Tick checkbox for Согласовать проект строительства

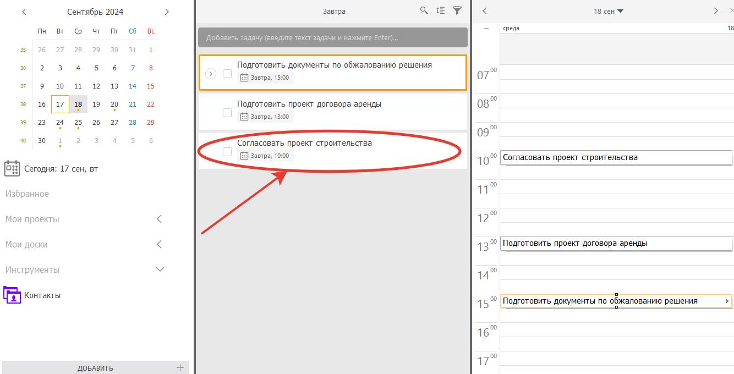tap(227, 152)
